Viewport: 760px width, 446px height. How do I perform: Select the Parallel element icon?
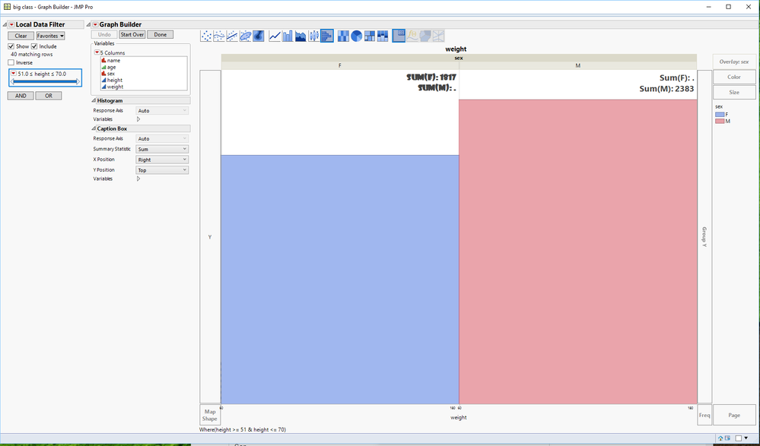coord(439,36)
